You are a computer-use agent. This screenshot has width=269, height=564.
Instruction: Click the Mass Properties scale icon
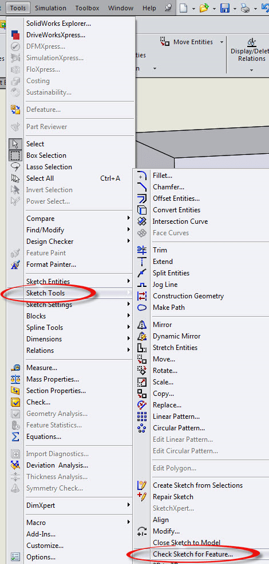pyautogui.click(x=16, y=379)
